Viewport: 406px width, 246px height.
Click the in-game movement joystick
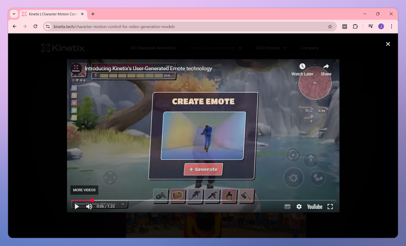110,178
